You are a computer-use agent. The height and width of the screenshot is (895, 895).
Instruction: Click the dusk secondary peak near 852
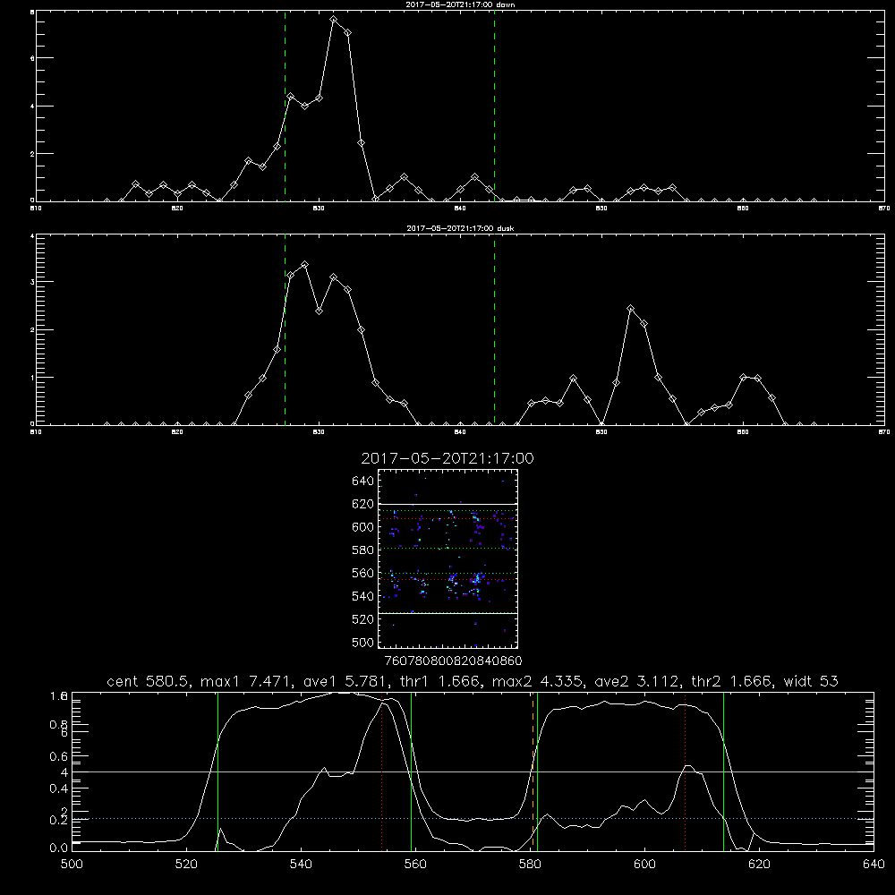pyautogui.click(x=630, y=309)
